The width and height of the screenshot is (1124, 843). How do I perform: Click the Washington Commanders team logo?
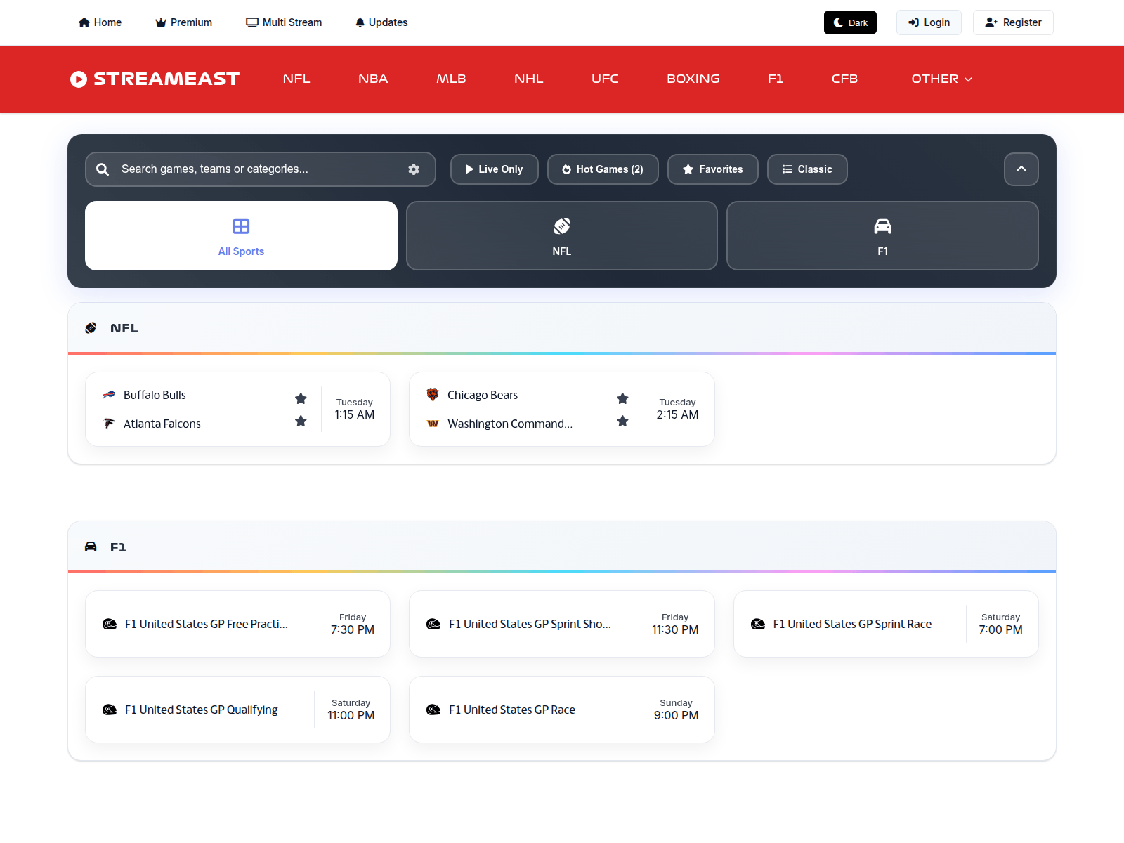(x=433, y=424)
